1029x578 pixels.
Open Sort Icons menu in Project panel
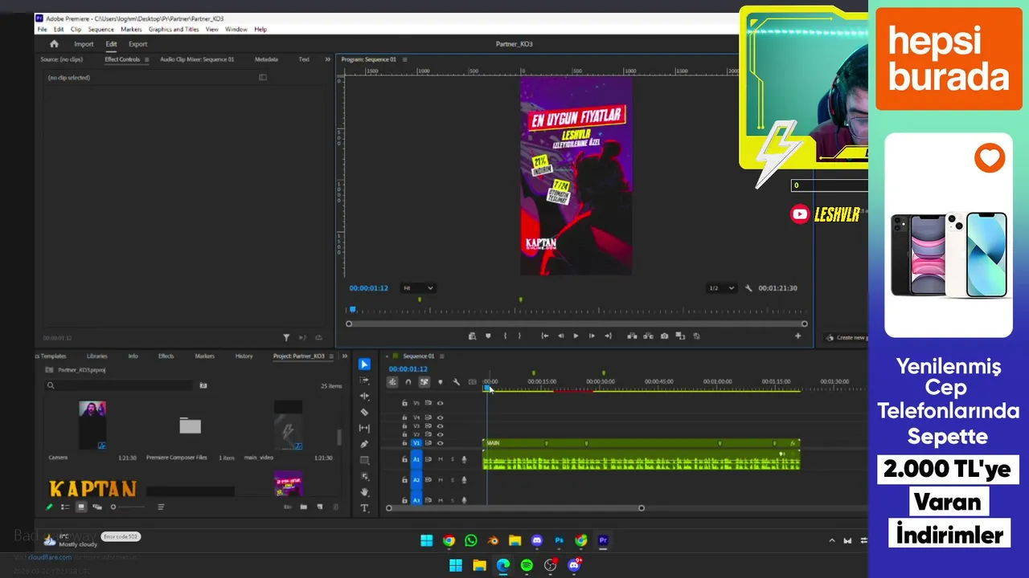coord(161,507)
